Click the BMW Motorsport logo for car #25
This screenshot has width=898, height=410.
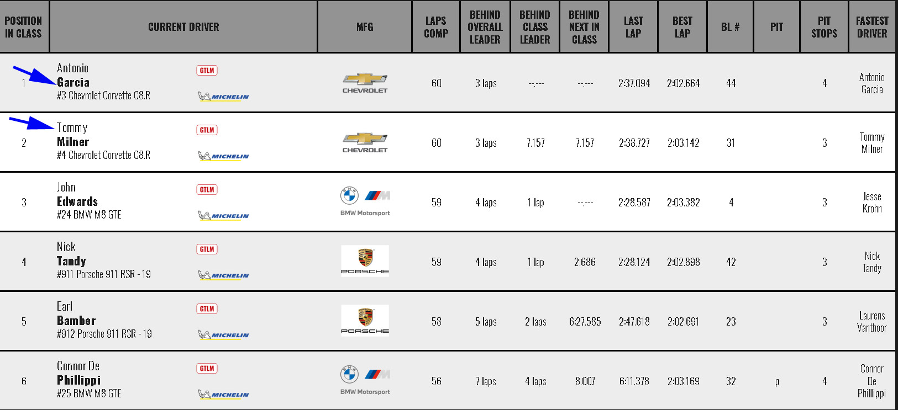click(365, 381)
